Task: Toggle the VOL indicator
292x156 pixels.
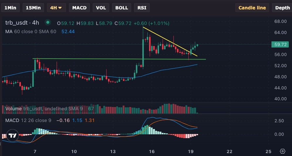Action: pyautogui.click(x=101, y=8)
